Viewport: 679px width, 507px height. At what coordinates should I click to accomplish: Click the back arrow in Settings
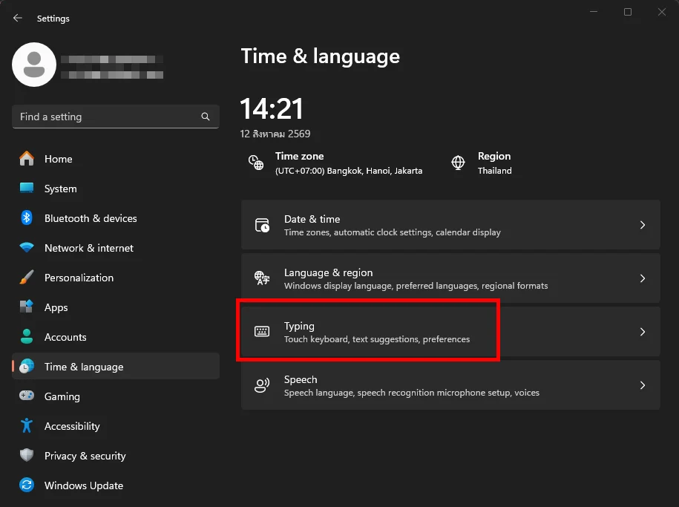click(x=17, y=18)
